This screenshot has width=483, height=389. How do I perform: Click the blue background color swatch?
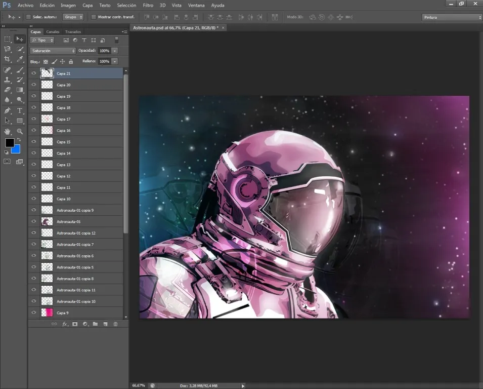[x=16, y=149]
